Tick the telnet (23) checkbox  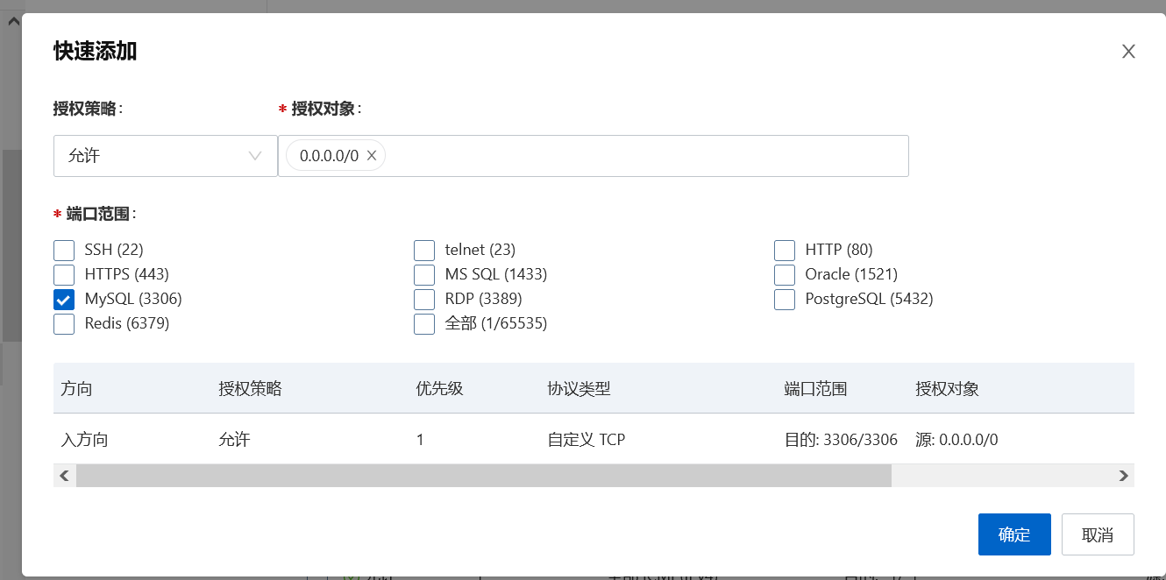[424, 251]
